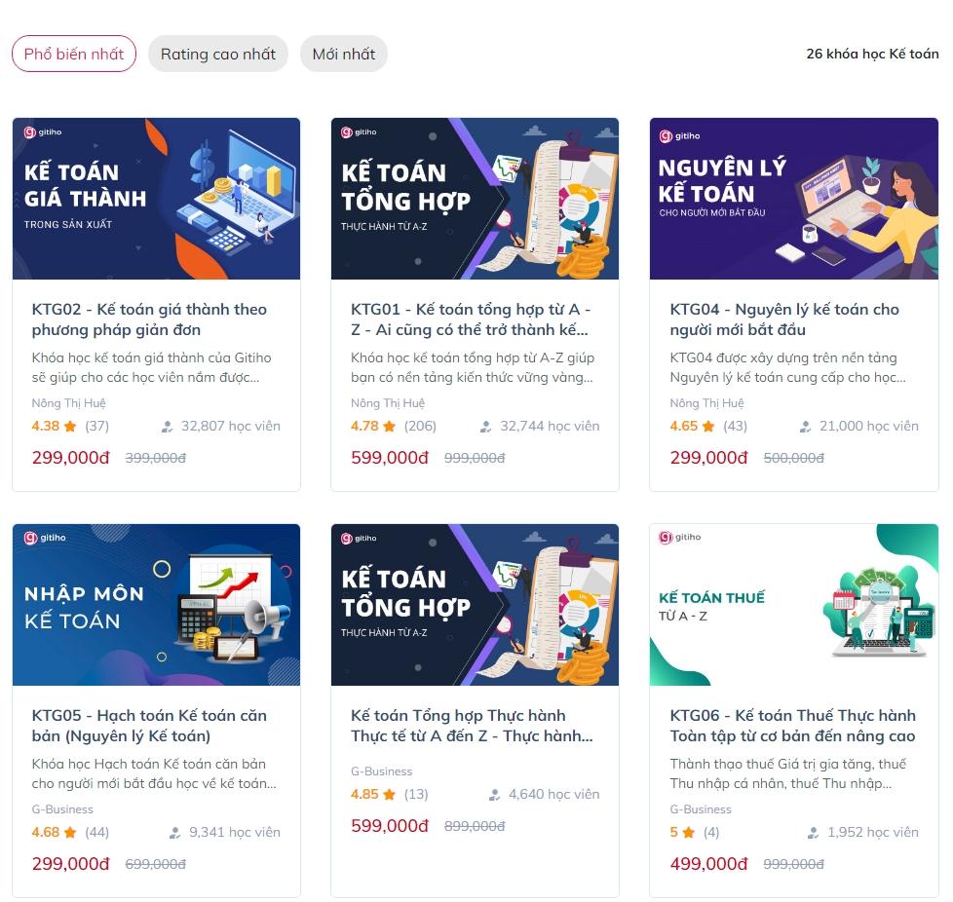Open KTG01 Kế toán tổng hợp course title

pos(471,319)
